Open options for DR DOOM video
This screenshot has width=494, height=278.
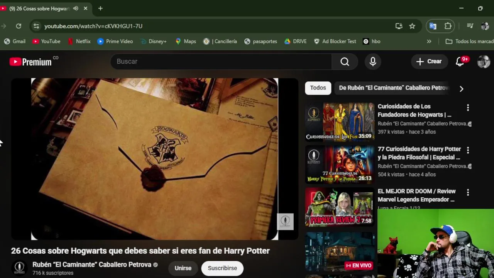(x=468, y=192)
